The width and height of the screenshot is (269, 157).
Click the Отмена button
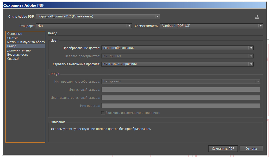pos(251,149)
